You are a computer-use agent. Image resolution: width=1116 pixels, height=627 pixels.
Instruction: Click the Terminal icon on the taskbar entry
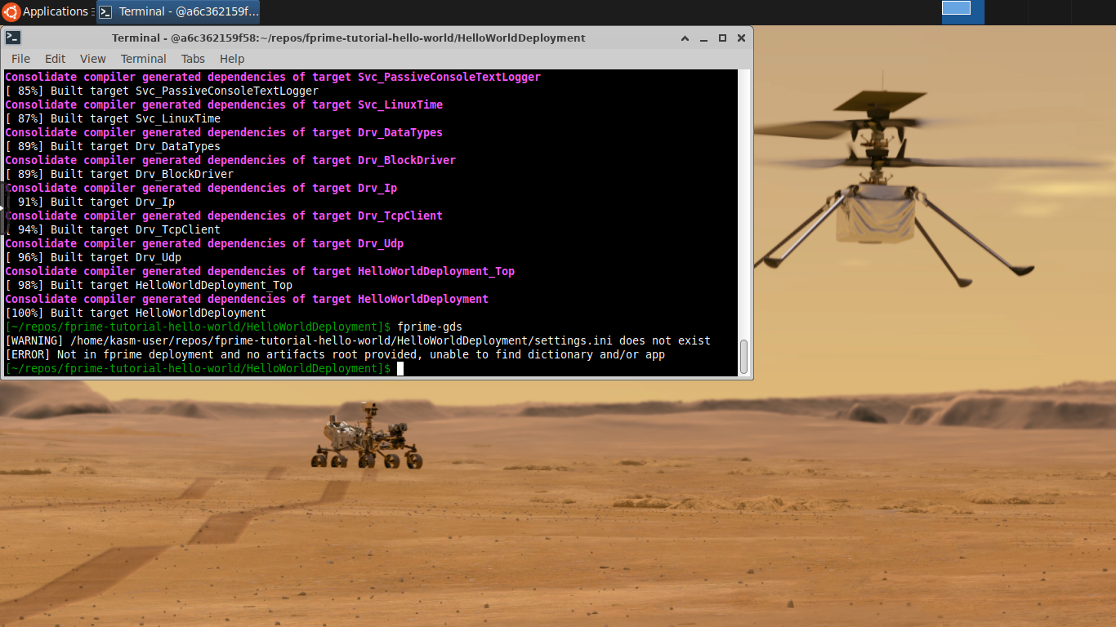pyautogui.click(x=105, y=11)
